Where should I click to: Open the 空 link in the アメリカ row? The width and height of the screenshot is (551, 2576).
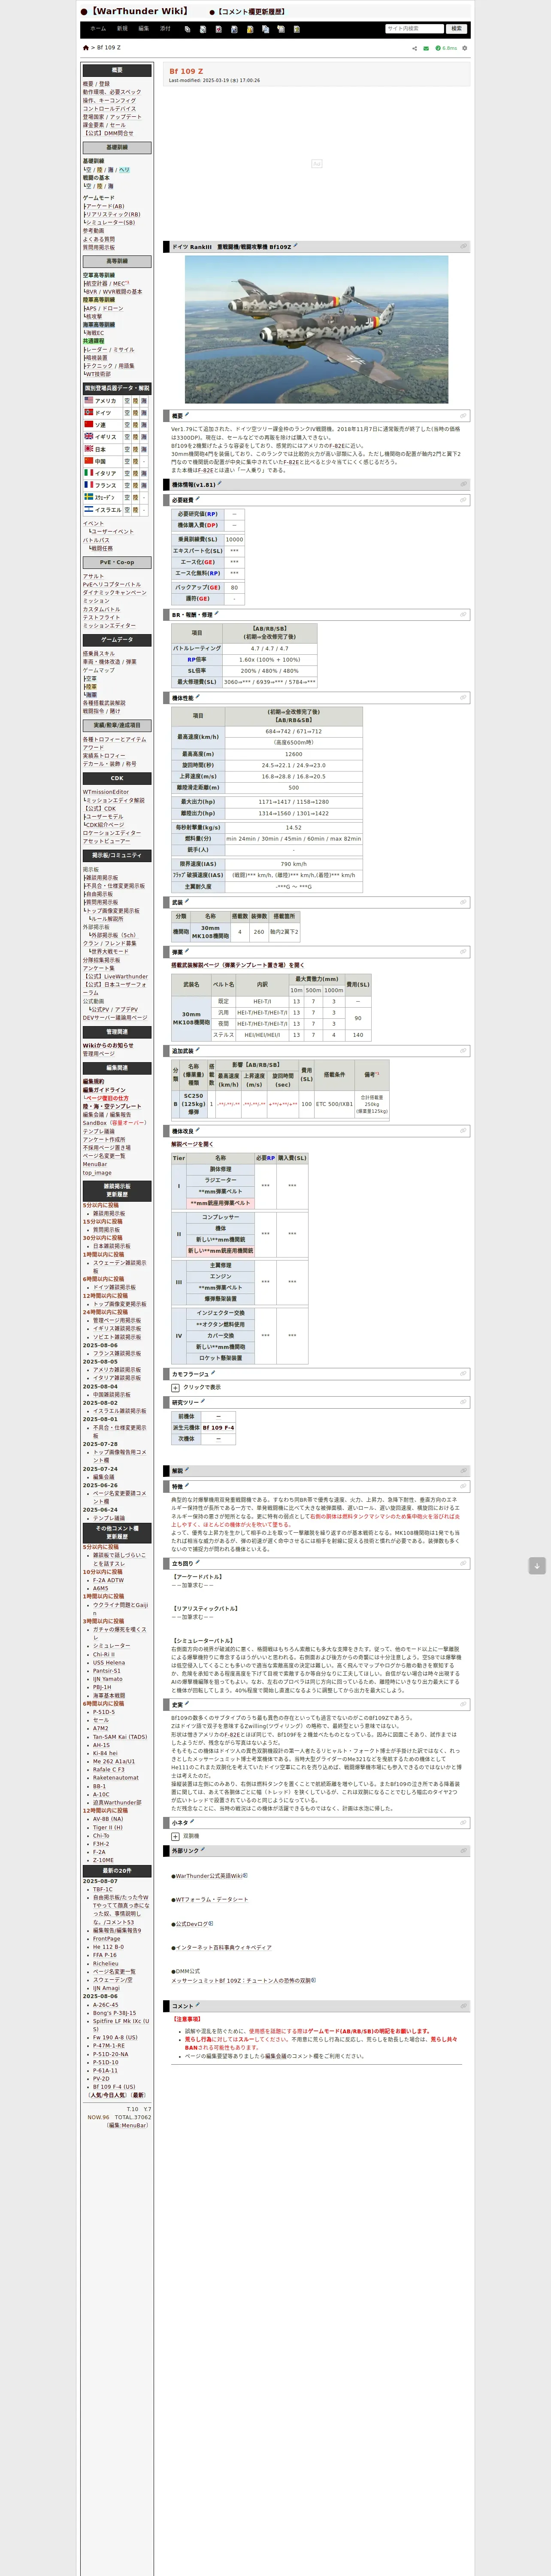[x=127, y=400]
